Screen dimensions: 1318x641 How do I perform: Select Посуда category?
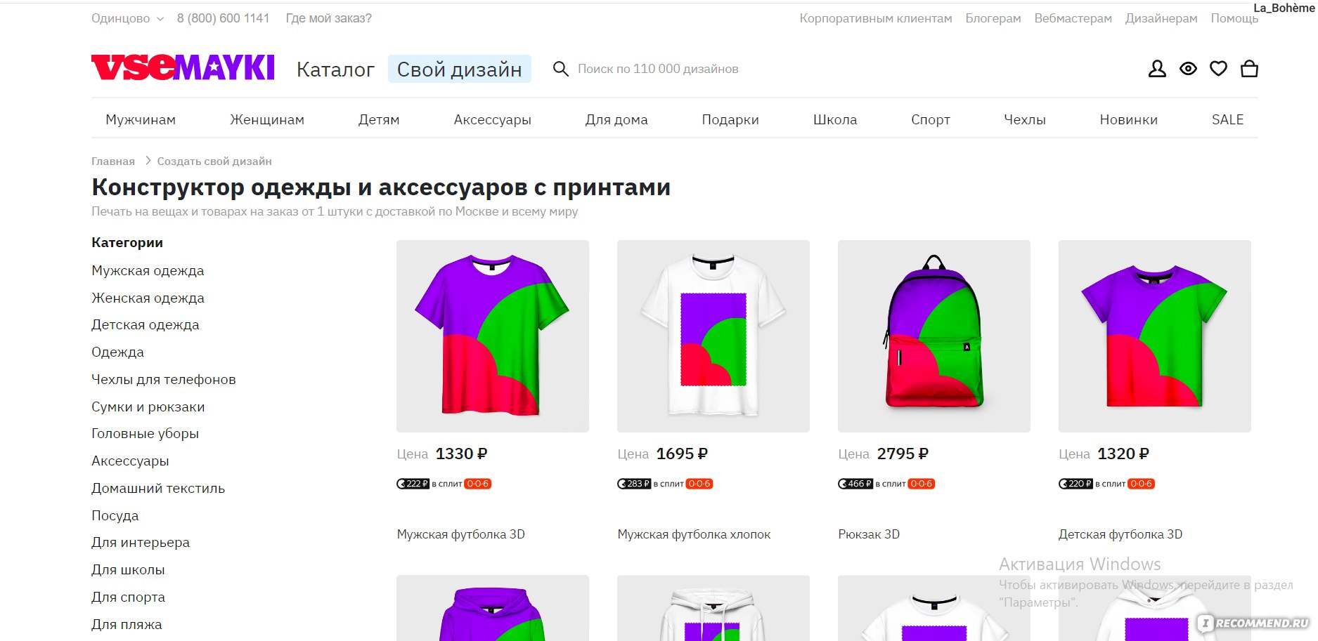115,515
